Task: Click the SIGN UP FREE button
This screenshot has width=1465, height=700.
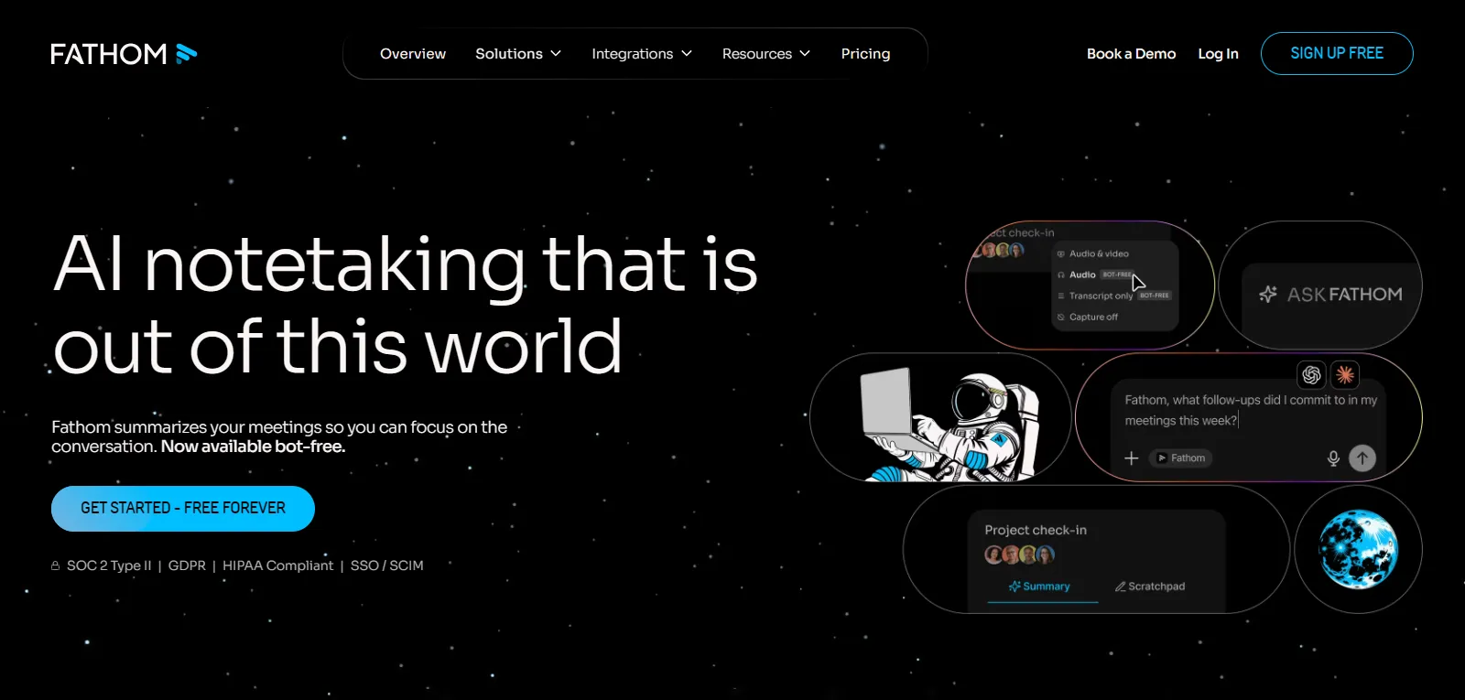Action: click(1337, 53)
